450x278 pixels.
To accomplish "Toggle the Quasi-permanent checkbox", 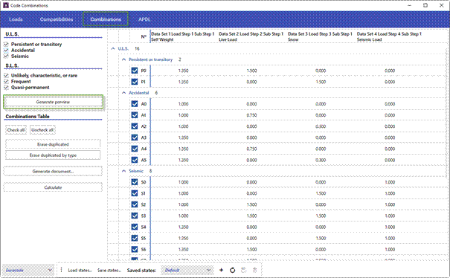I will click(6, 88).
